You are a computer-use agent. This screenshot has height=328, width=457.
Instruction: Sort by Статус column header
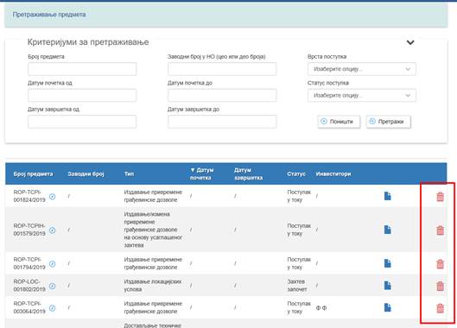point(296,173)
